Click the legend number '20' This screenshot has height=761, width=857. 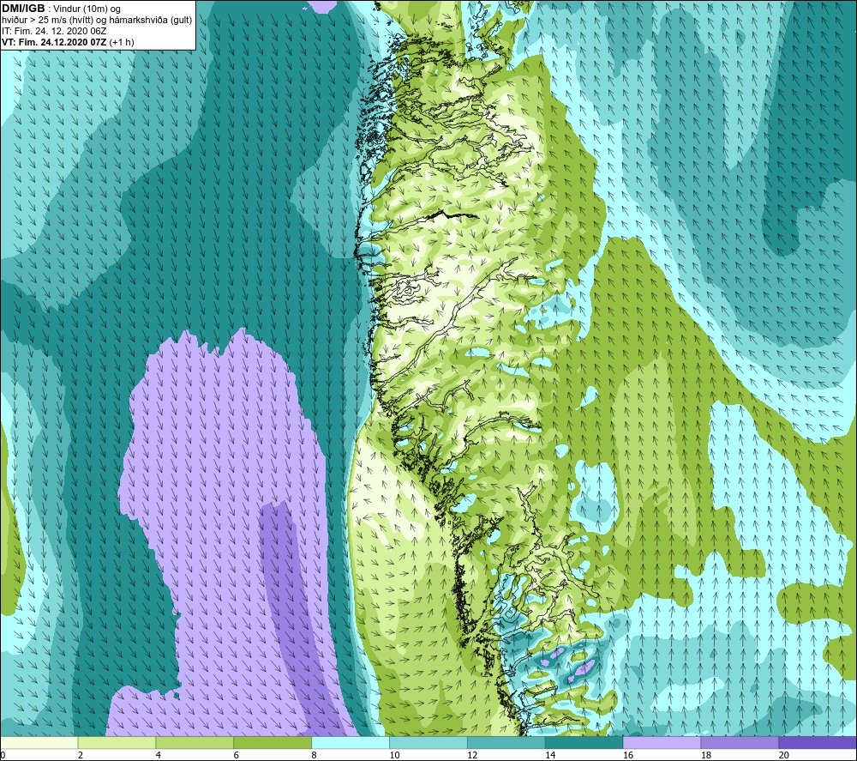(x=783, y=755)
